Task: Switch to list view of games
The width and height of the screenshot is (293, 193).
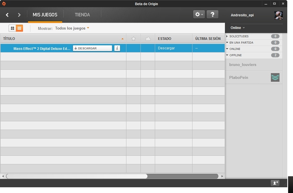Action: (19, 28)
